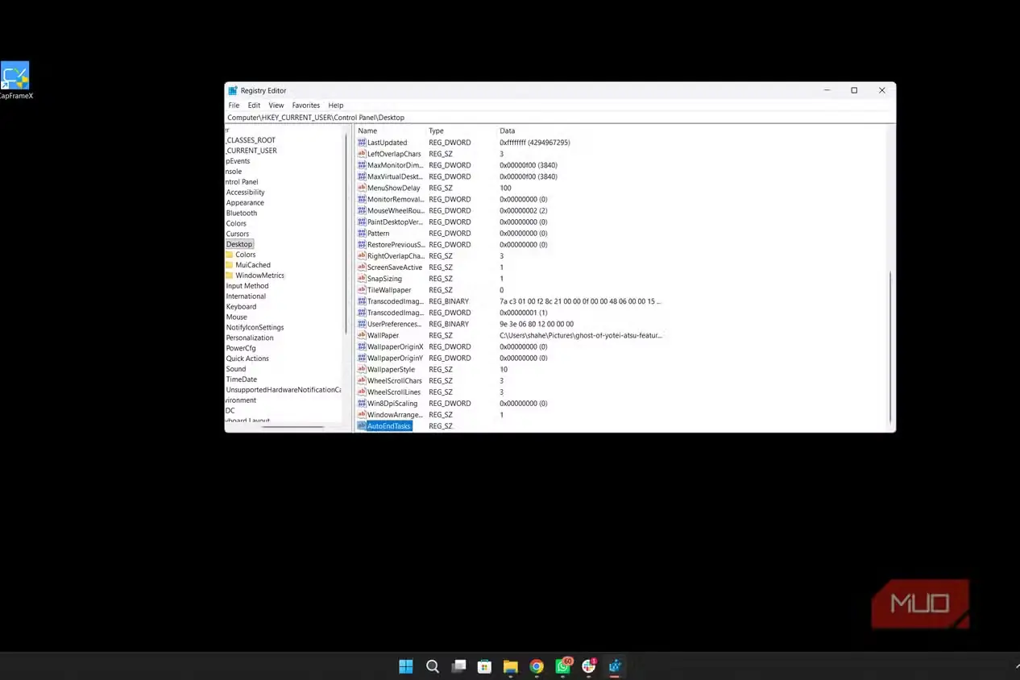Screen dimensions: 1020x680
Task: Click the ghost-of-yotei wallpaper path data
Action: 580,335
